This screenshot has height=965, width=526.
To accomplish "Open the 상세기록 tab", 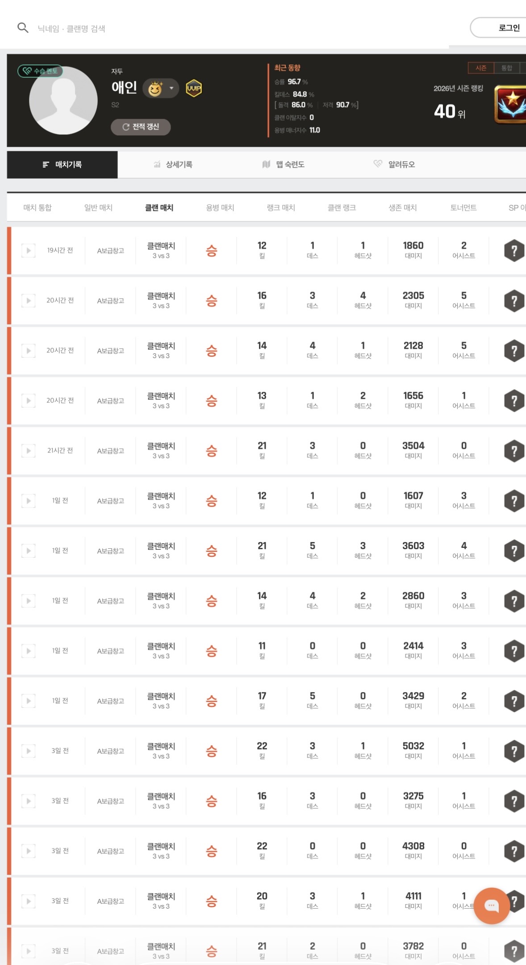I will tap(173, 165).
